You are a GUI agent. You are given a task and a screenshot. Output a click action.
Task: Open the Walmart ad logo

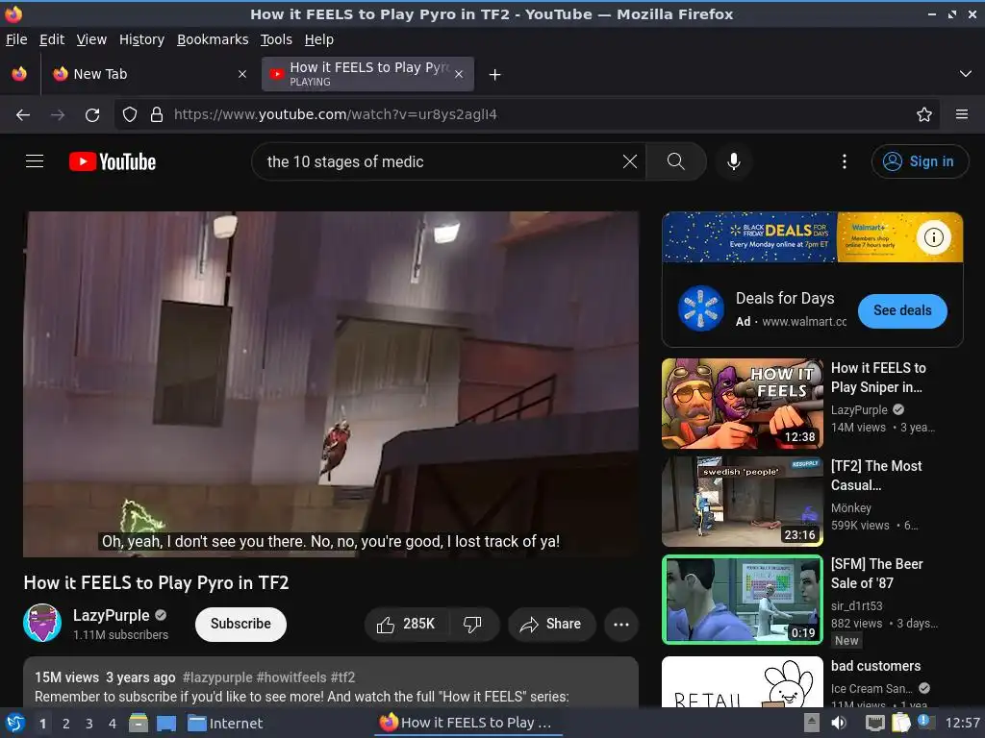pyautogui.click(x=701, y=308)
